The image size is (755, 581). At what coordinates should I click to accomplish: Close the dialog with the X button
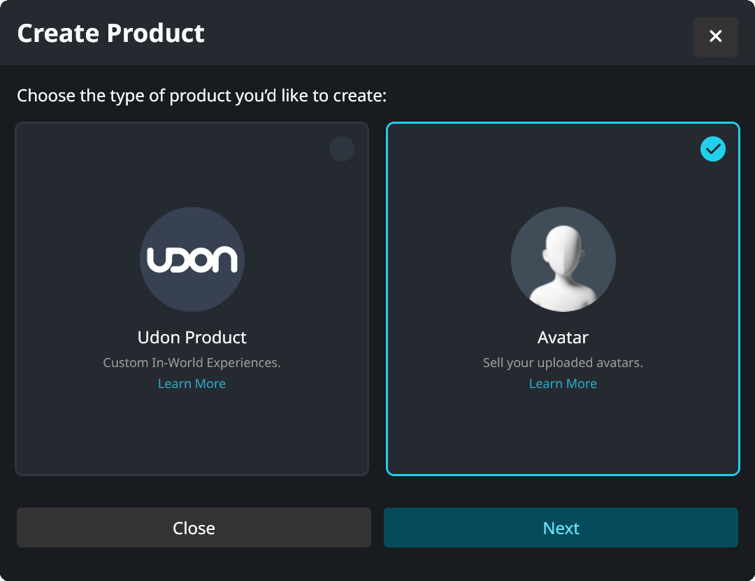click(x=716, y=36)
